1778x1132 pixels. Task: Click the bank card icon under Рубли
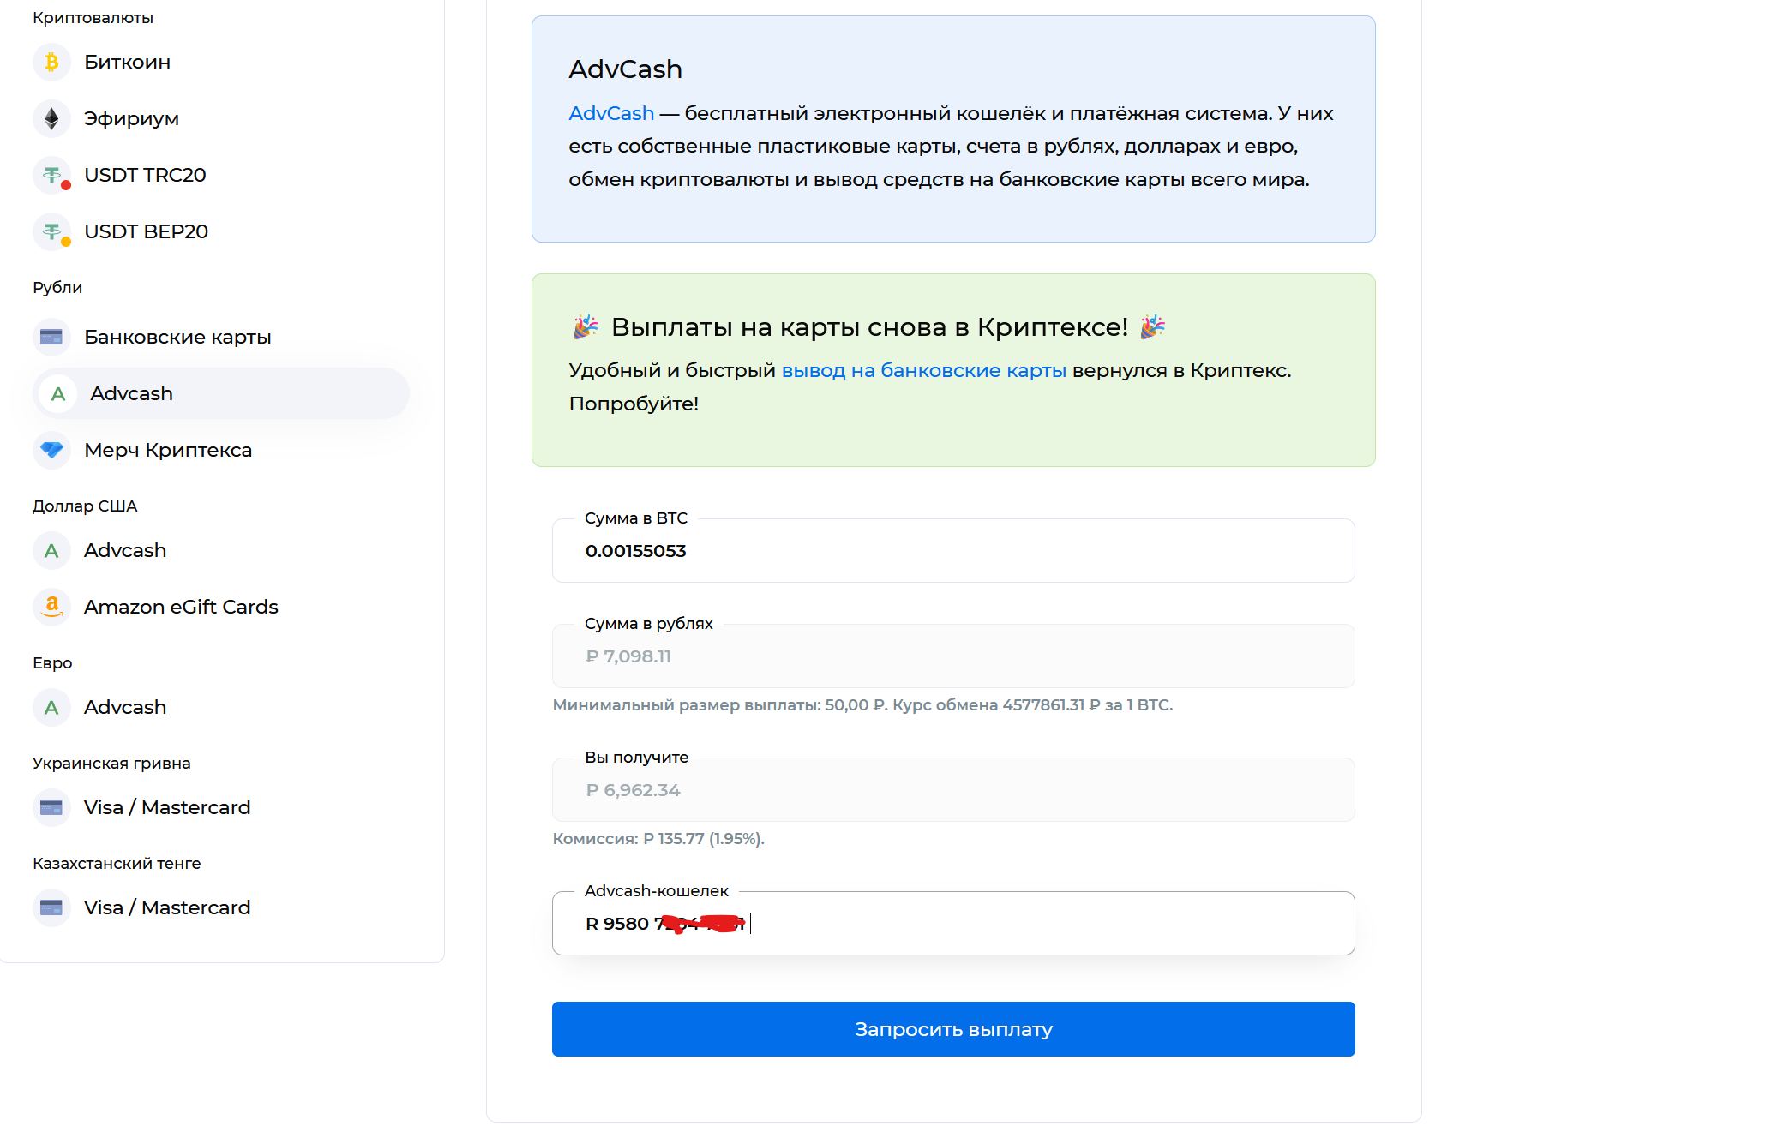click(x=51, y=337)
